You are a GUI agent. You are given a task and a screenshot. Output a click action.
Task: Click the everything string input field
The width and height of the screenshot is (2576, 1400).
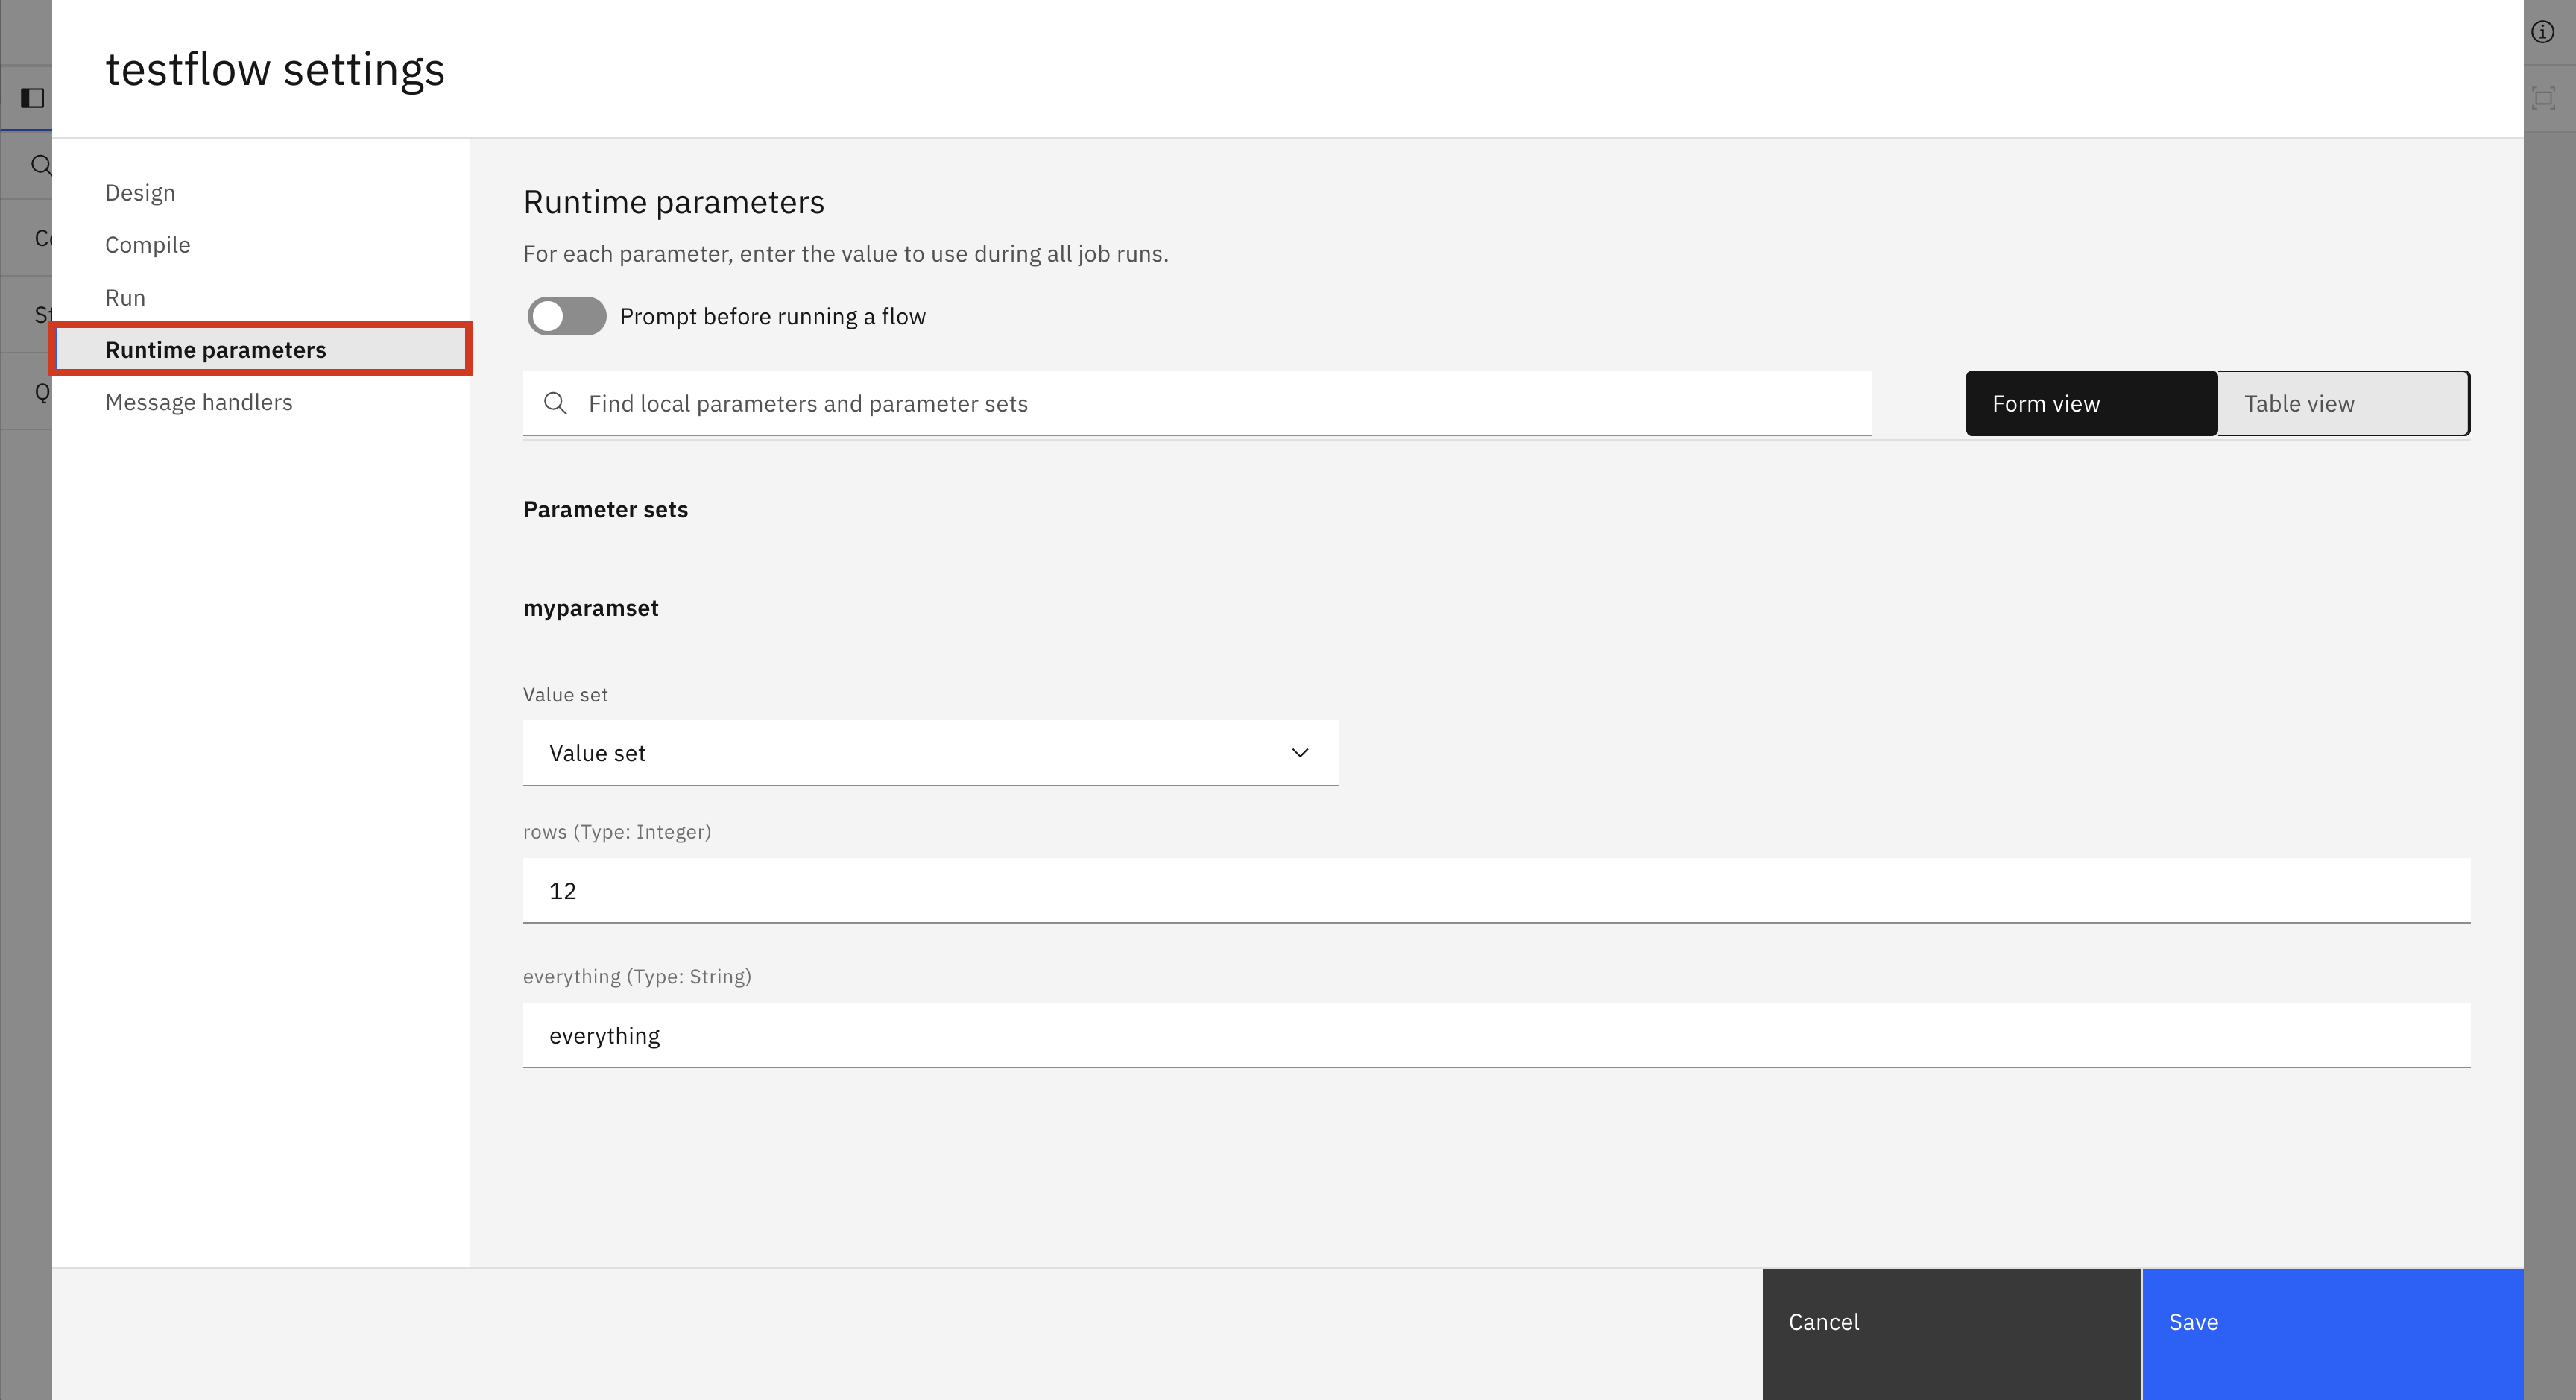(1496, 1035)
